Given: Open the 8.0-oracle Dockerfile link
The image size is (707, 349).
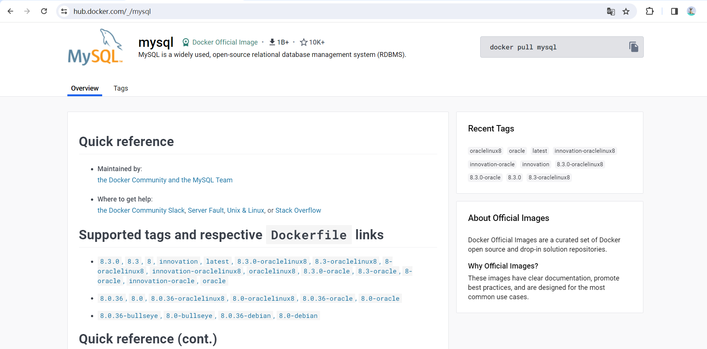Looking at the screenshot, I should (380, 298).
